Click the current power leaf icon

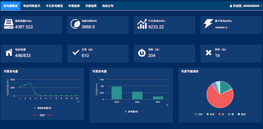tap(75, 24)
